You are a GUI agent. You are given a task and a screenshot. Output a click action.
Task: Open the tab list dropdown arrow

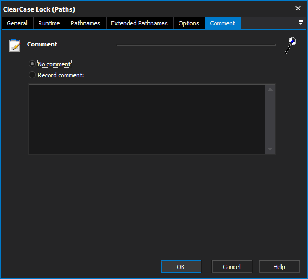click(300, 23)
